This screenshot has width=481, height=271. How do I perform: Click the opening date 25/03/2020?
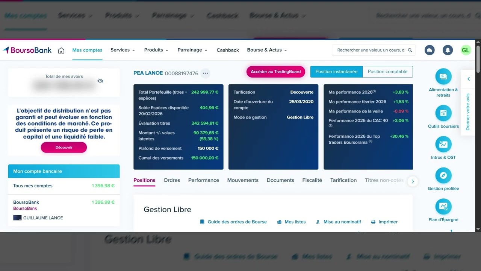301,102
